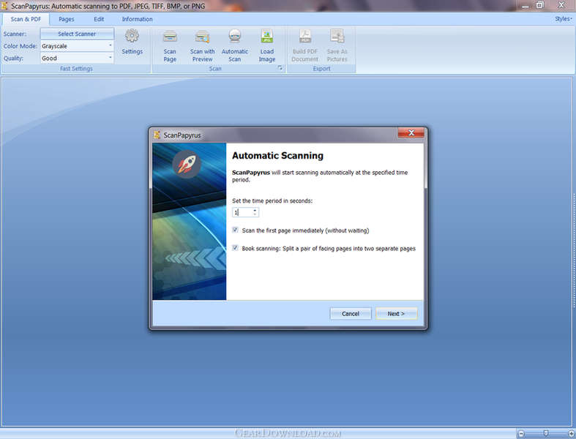Click Cancel in Automatic Scanning dialog

click(351, 313)
